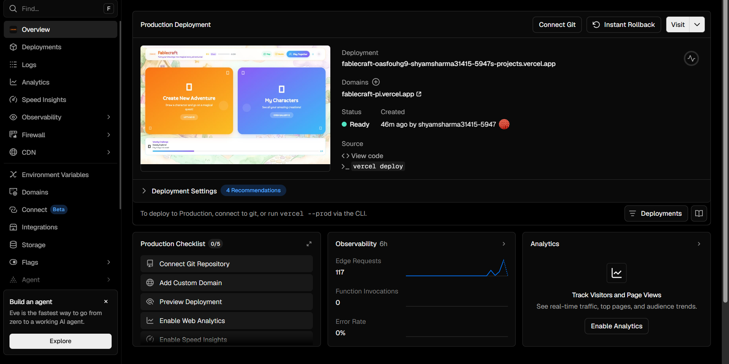Open the Overview page in sidebar
Viewport: 729px width, 364px height.
click(60, 30)
